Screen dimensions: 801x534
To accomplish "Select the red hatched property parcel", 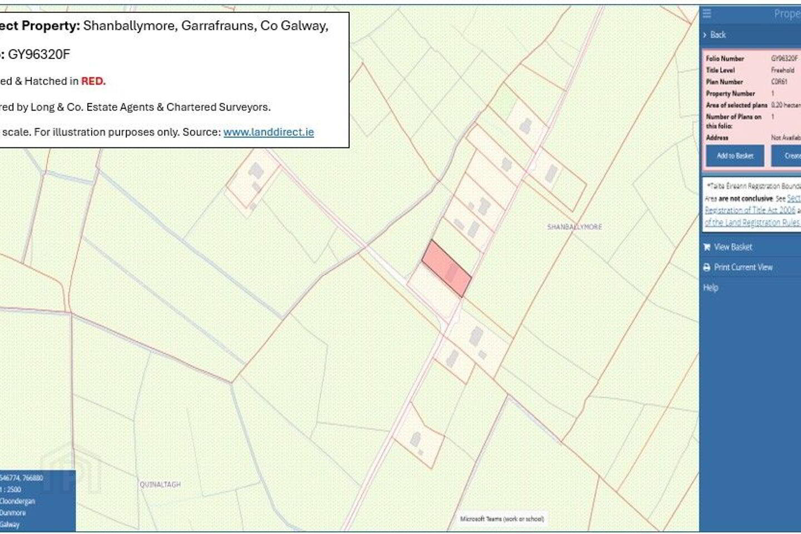I will click(x=447, y=269).
